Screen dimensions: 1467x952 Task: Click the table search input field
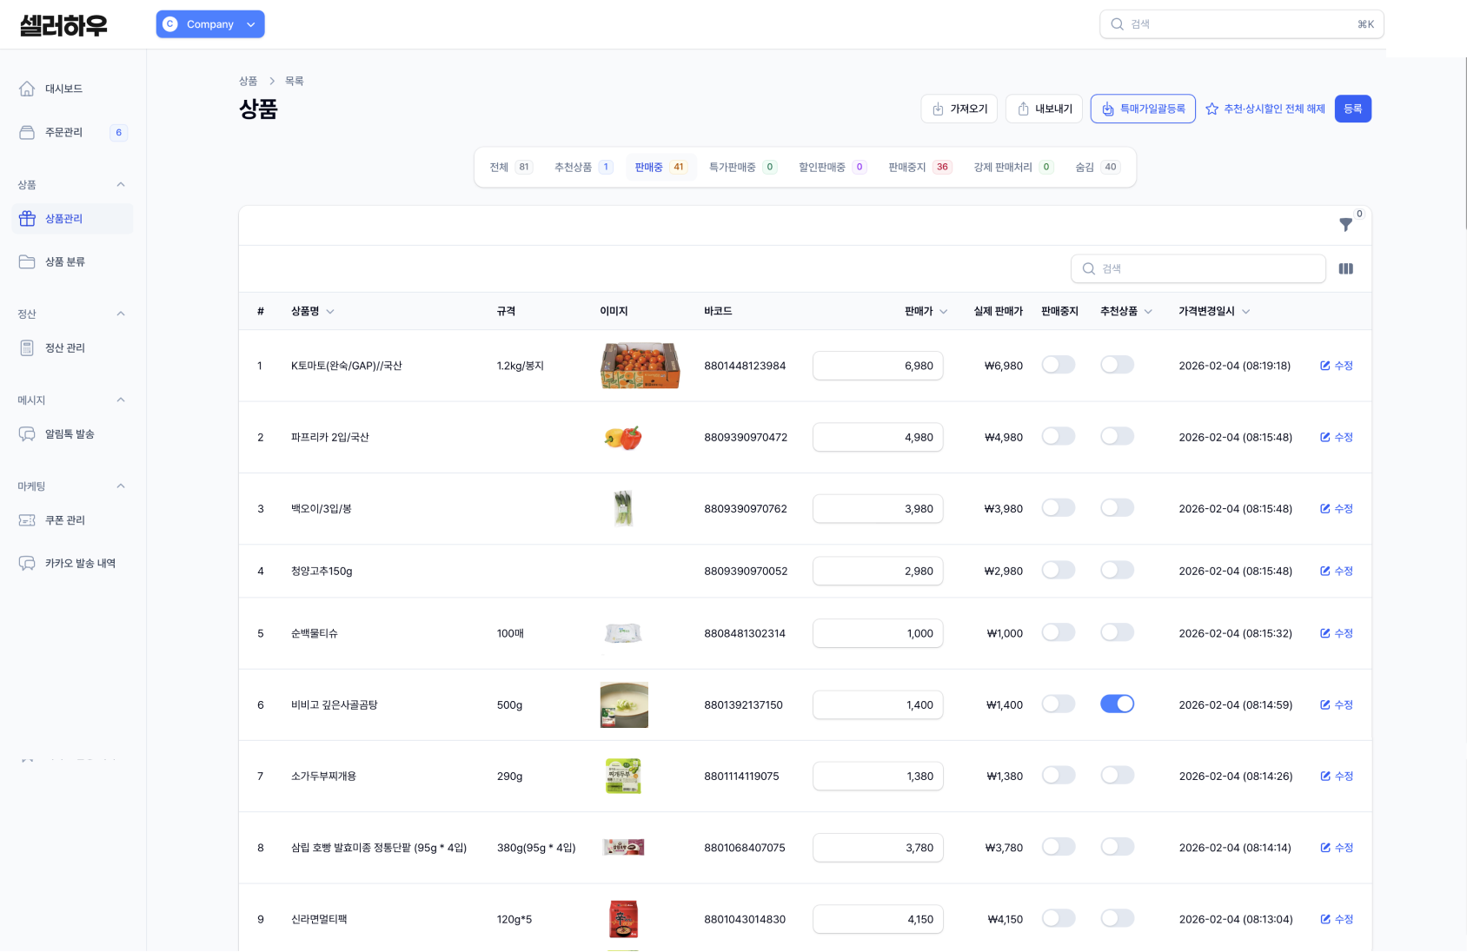[1198, 269]
